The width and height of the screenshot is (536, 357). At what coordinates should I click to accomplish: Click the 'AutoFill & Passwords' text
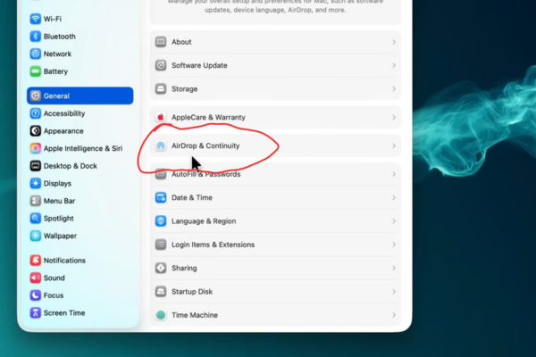pyautogui.click(x=205, y=174)
